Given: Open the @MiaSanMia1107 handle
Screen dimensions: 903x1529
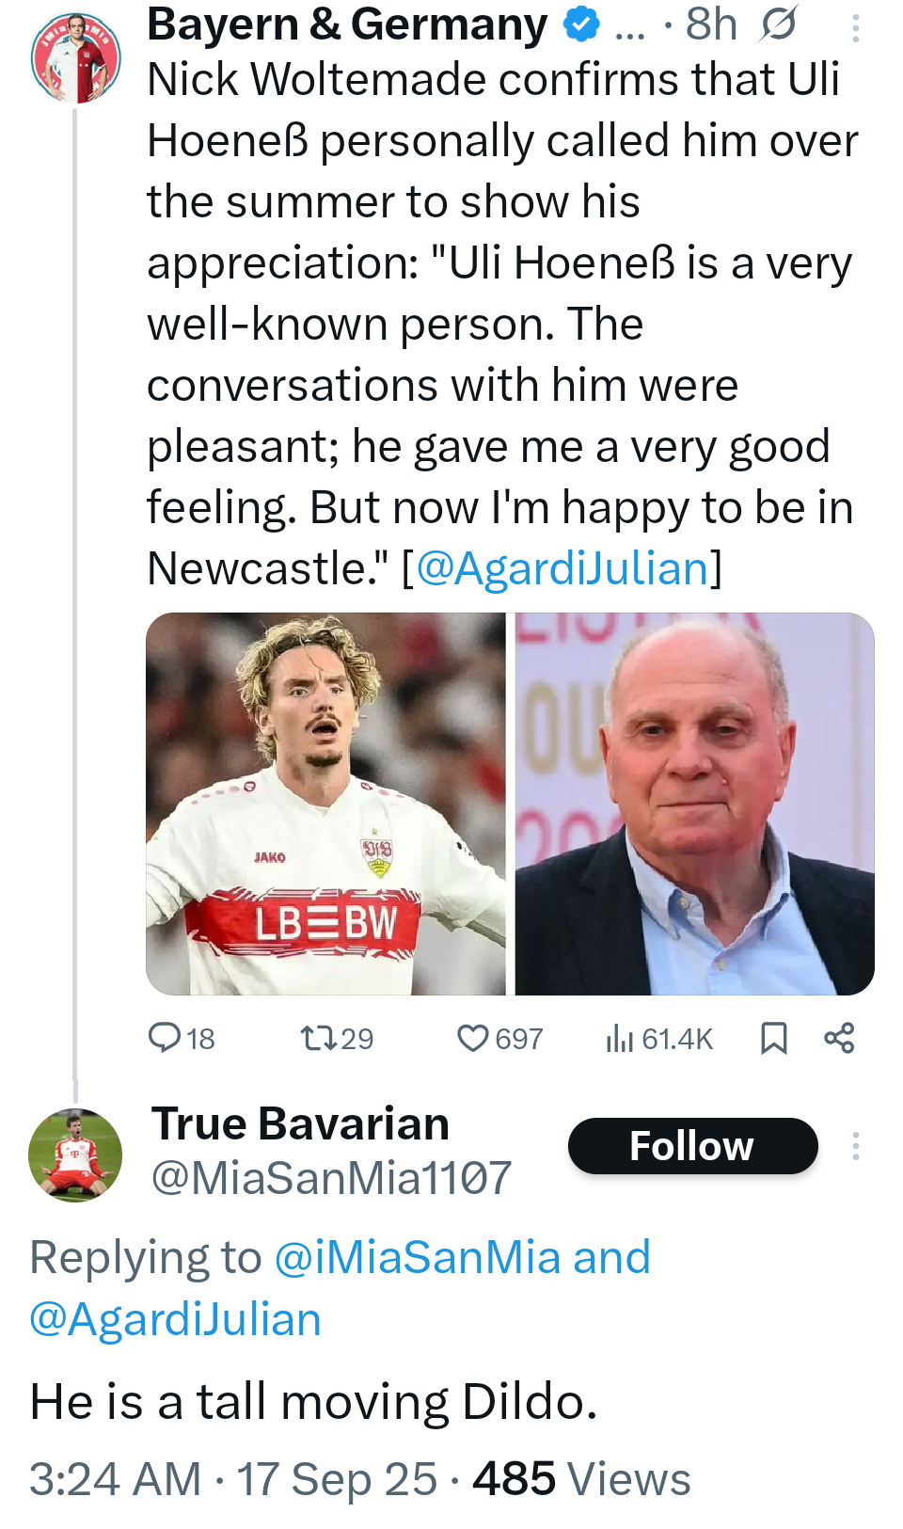Looking at the screenshot, I should point(331,1178).
